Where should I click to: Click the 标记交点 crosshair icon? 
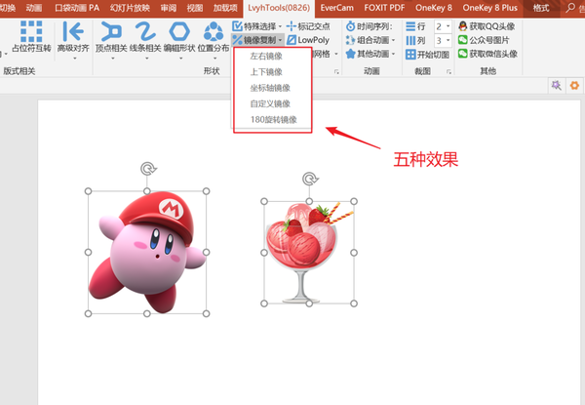(x=291, y=26)
